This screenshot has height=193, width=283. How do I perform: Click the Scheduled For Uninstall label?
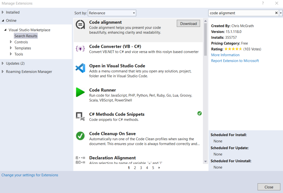pos(231,161)
